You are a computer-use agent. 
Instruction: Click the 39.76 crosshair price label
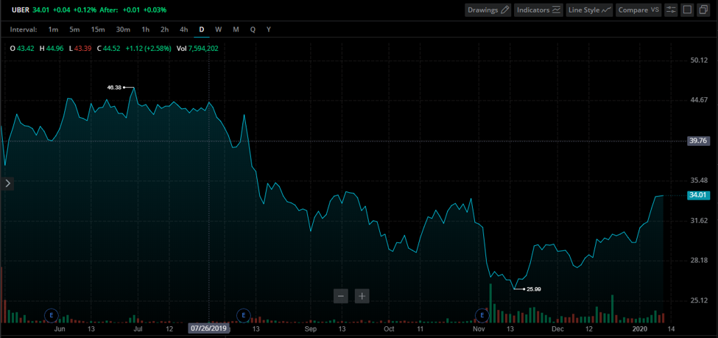[x=699, y=141]
